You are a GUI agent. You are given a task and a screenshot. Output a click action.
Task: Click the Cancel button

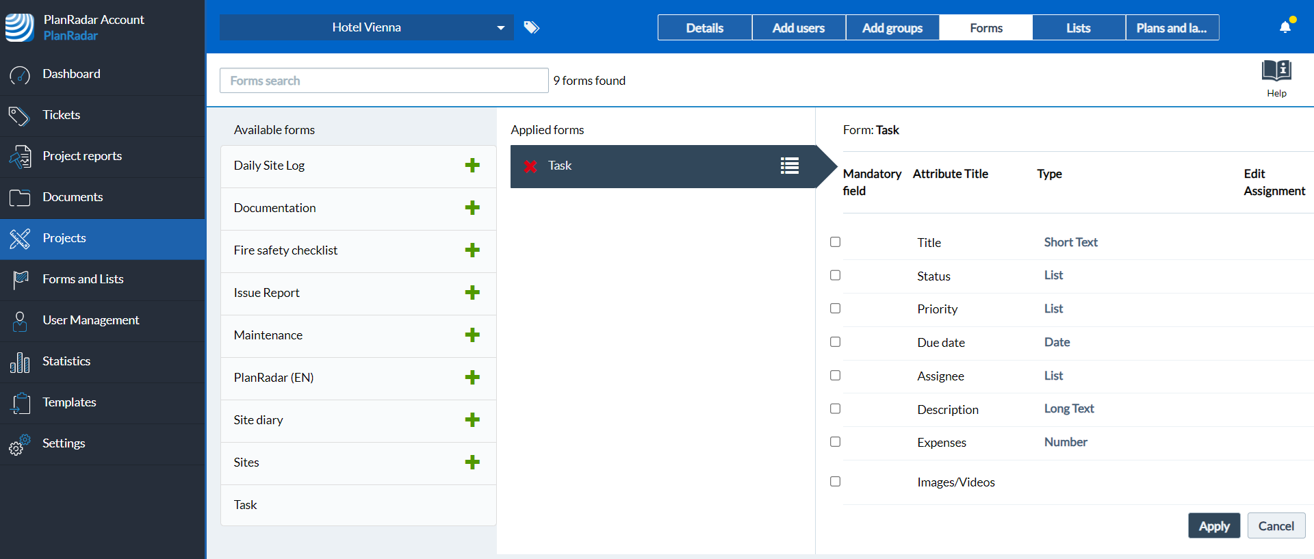[1276, 525]
